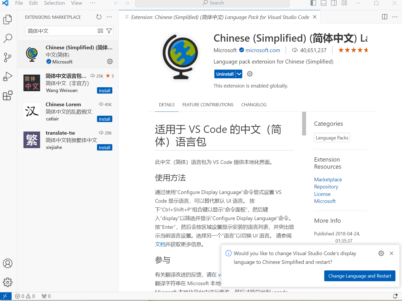Open the filter extensions funnel icon
Image resolution: width=402 pixels, height=301 pixels.
(109, 31)
